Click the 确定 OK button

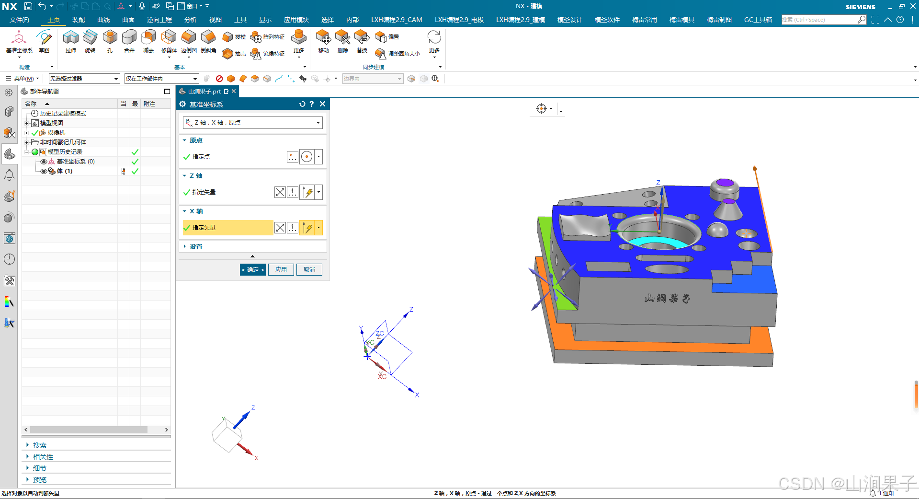[253, 270]
